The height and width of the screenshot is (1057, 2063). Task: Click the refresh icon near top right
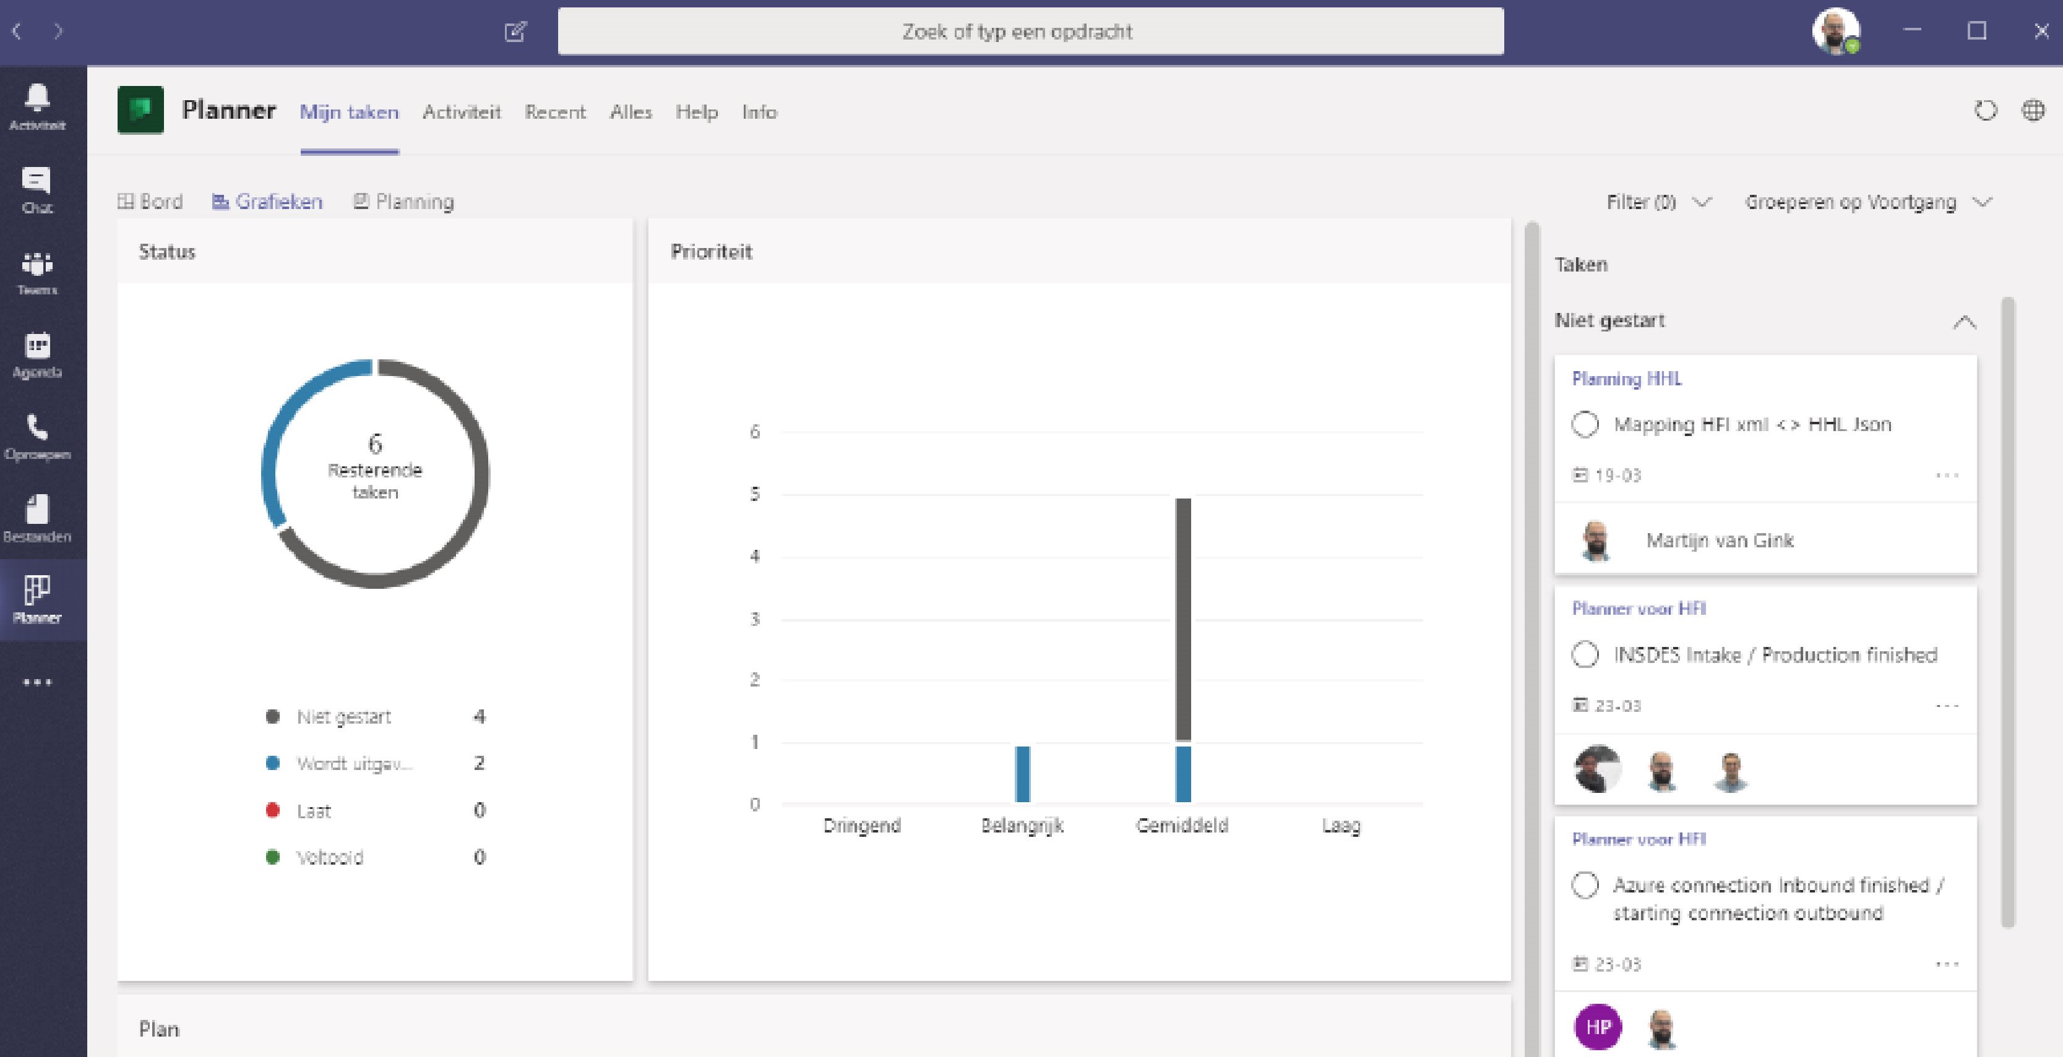pos(1985,112)
